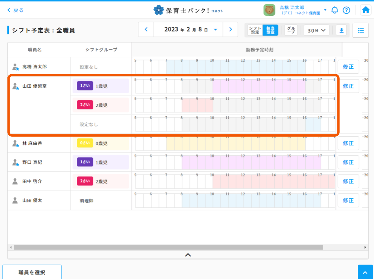Screen dimensions: 374x280
Task: Toggle the グループ display button
Action: (x=290, y=30)
